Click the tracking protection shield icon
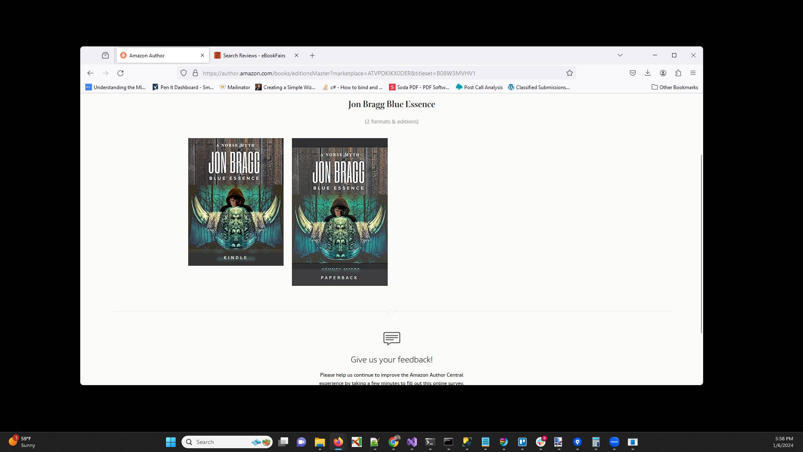This screenshot has height=452, width=803. click(x=183, y=73)
